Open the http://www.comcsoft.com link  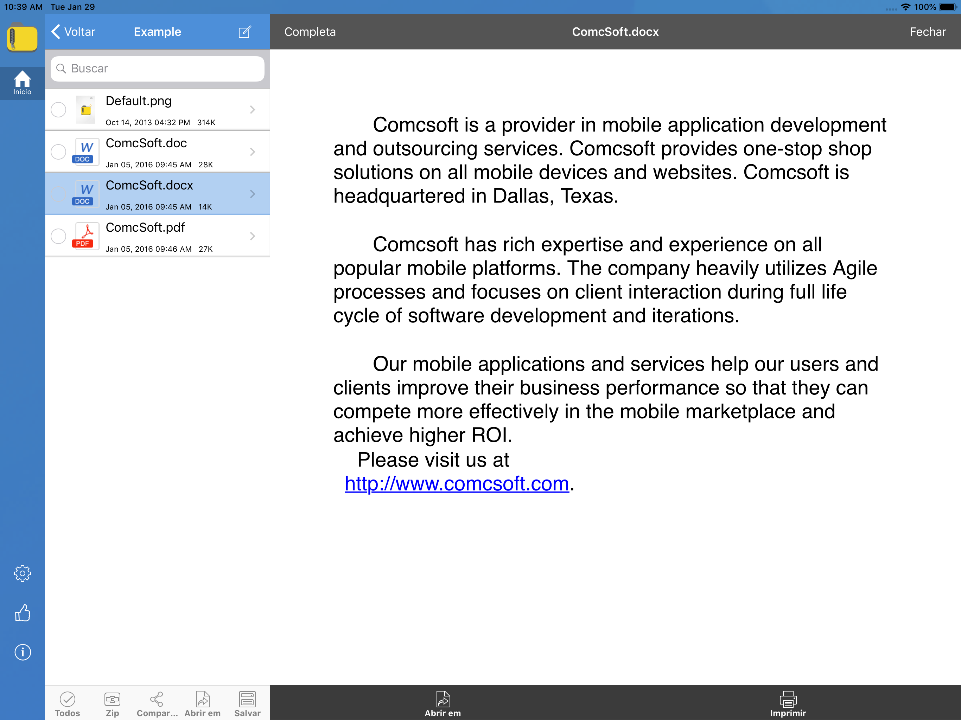[456, 483]
